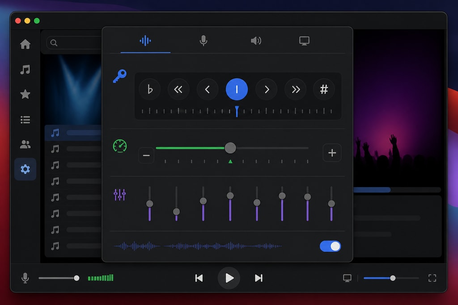Enter fullscreen with corner brackets icon
Screen dimensions: 458x305
(x=433, y=278)
